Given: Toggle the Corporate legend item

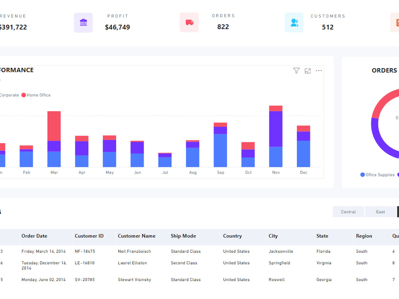Looking at the screenshot, I should (x=9, y=95).
